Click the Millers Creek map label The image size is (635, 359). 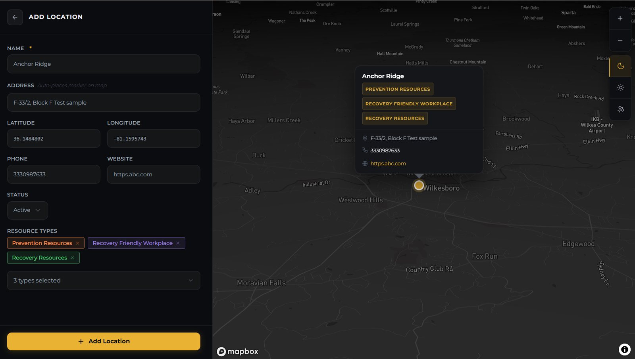coord(284,120)
